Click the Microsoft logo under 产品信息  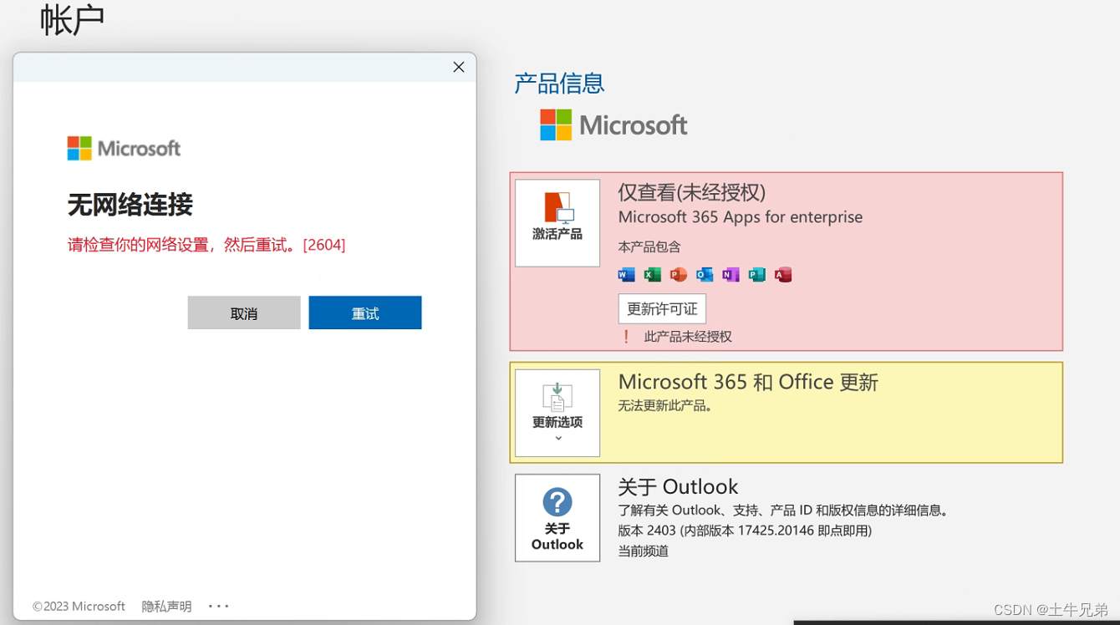click(613, 125)
